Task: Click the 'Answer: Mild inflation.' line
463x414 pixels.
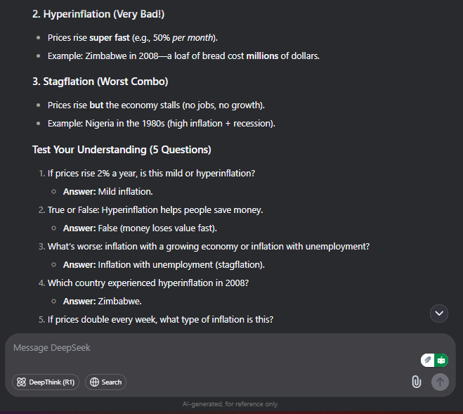Action: coord(107,191)
